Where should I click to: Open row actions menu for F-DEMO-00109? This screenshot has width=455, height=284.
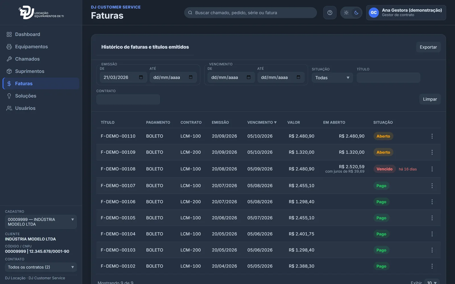[432, 152]
